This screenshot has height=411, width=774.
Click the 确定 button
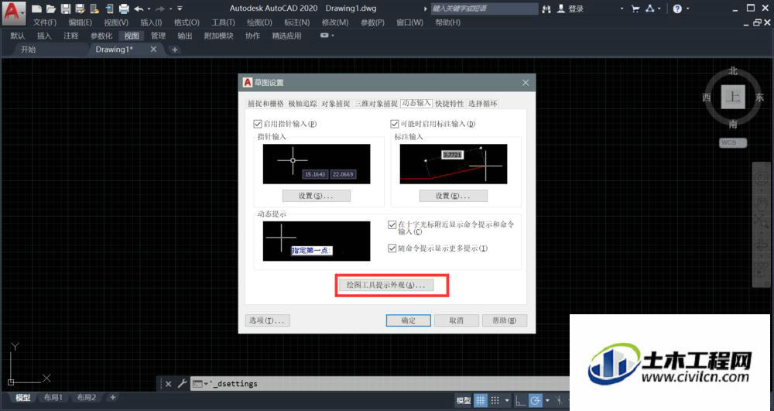[x=408, y=320]
